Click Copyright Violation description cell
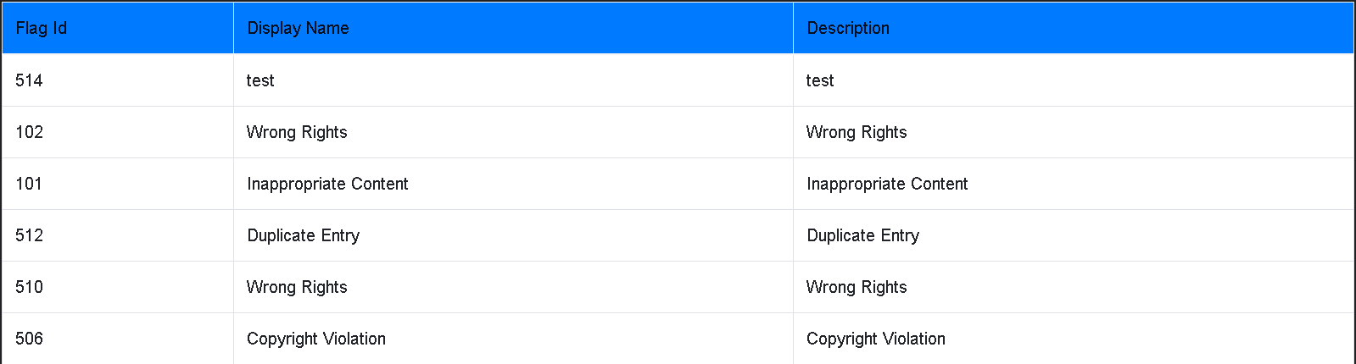The height and width of the screenshot is (364, 1356). coord(1073,339)
